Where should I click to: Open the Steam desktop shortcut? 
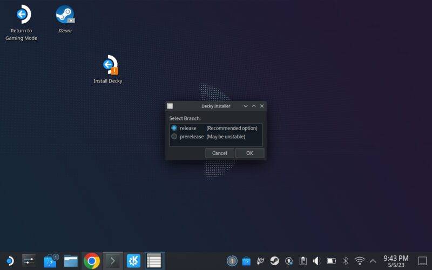pyautogui.click(x=65, y=15)
